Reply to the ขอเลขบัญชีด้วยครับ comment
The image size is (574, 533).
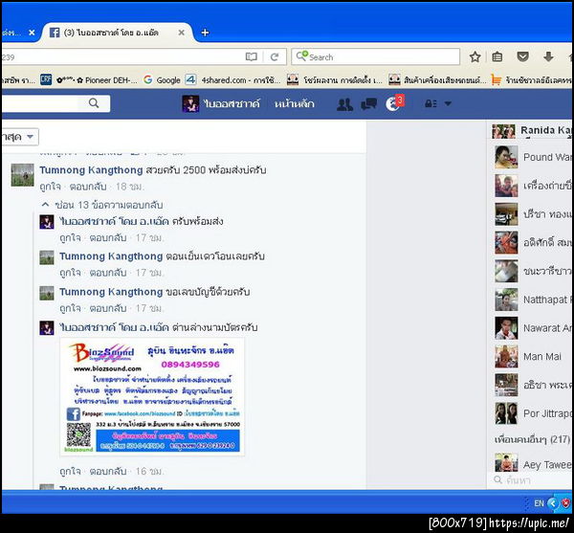pos(108,308)
